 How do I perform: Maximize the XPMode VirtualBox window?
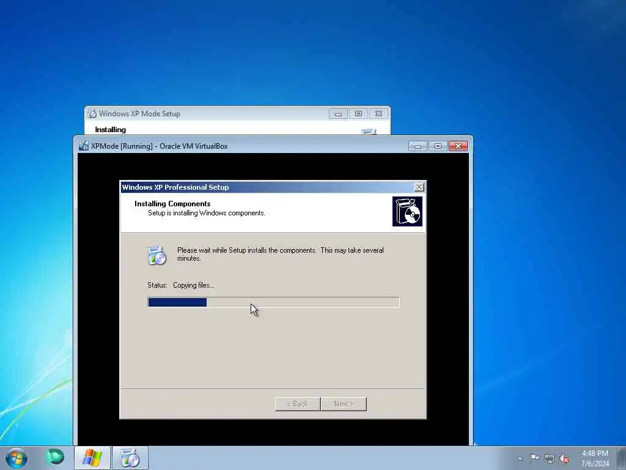[438, 146]
